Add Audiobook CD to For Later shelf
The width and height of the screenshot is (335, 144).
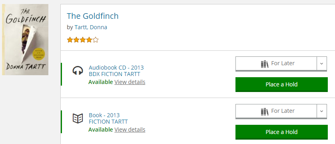pos(276,64)
